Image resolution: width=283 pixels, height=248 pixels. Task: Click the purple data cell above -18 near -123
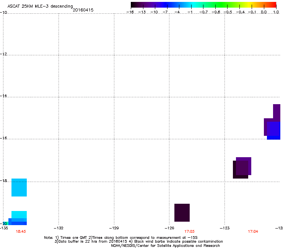tap(244, 166)
